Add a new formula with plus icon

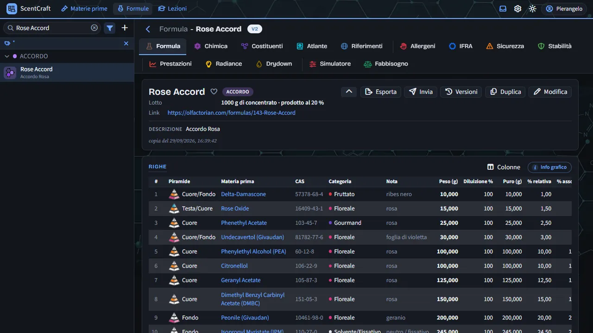point(125,28)
